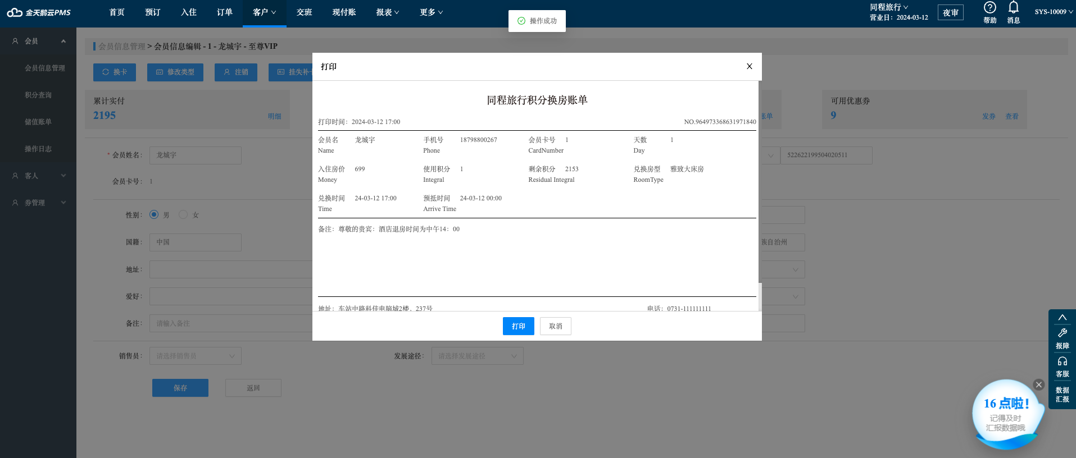Open 订单 in top navigation
The height and width of the screenshot is (458, 1076).
coord(225,12)
